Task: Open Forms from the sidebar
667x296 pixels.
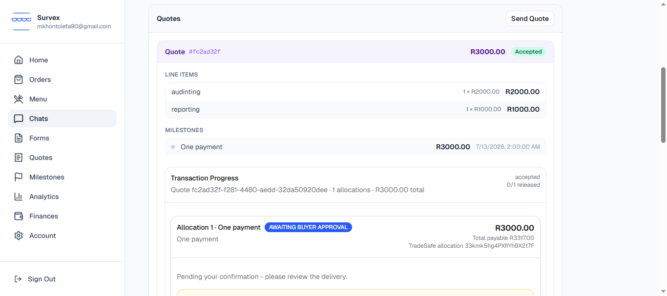Action: coord(62,138)
